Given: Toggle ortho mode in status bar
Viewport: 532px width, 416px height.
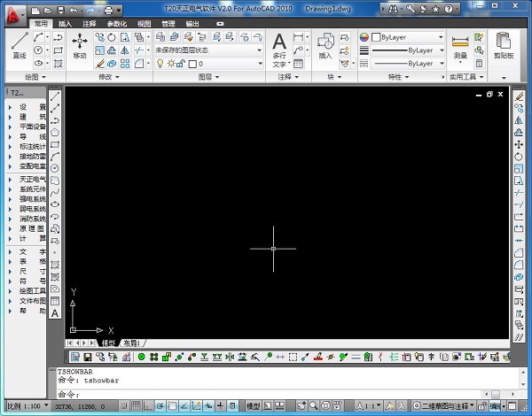Looking at the screenshot, I should coord(148,405).
